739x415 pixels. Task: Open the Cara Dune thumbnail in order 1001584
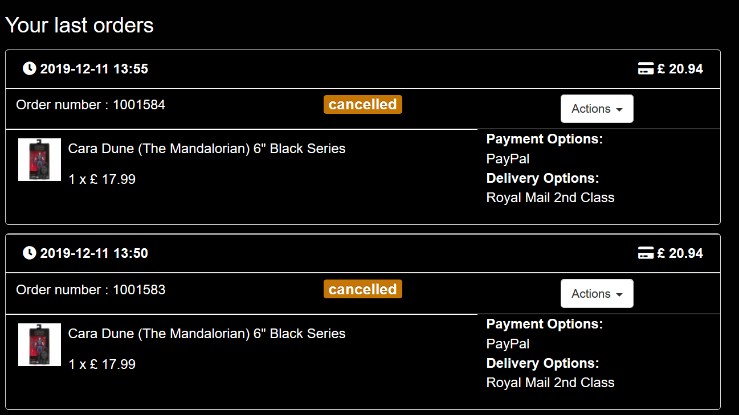(39, 160)
